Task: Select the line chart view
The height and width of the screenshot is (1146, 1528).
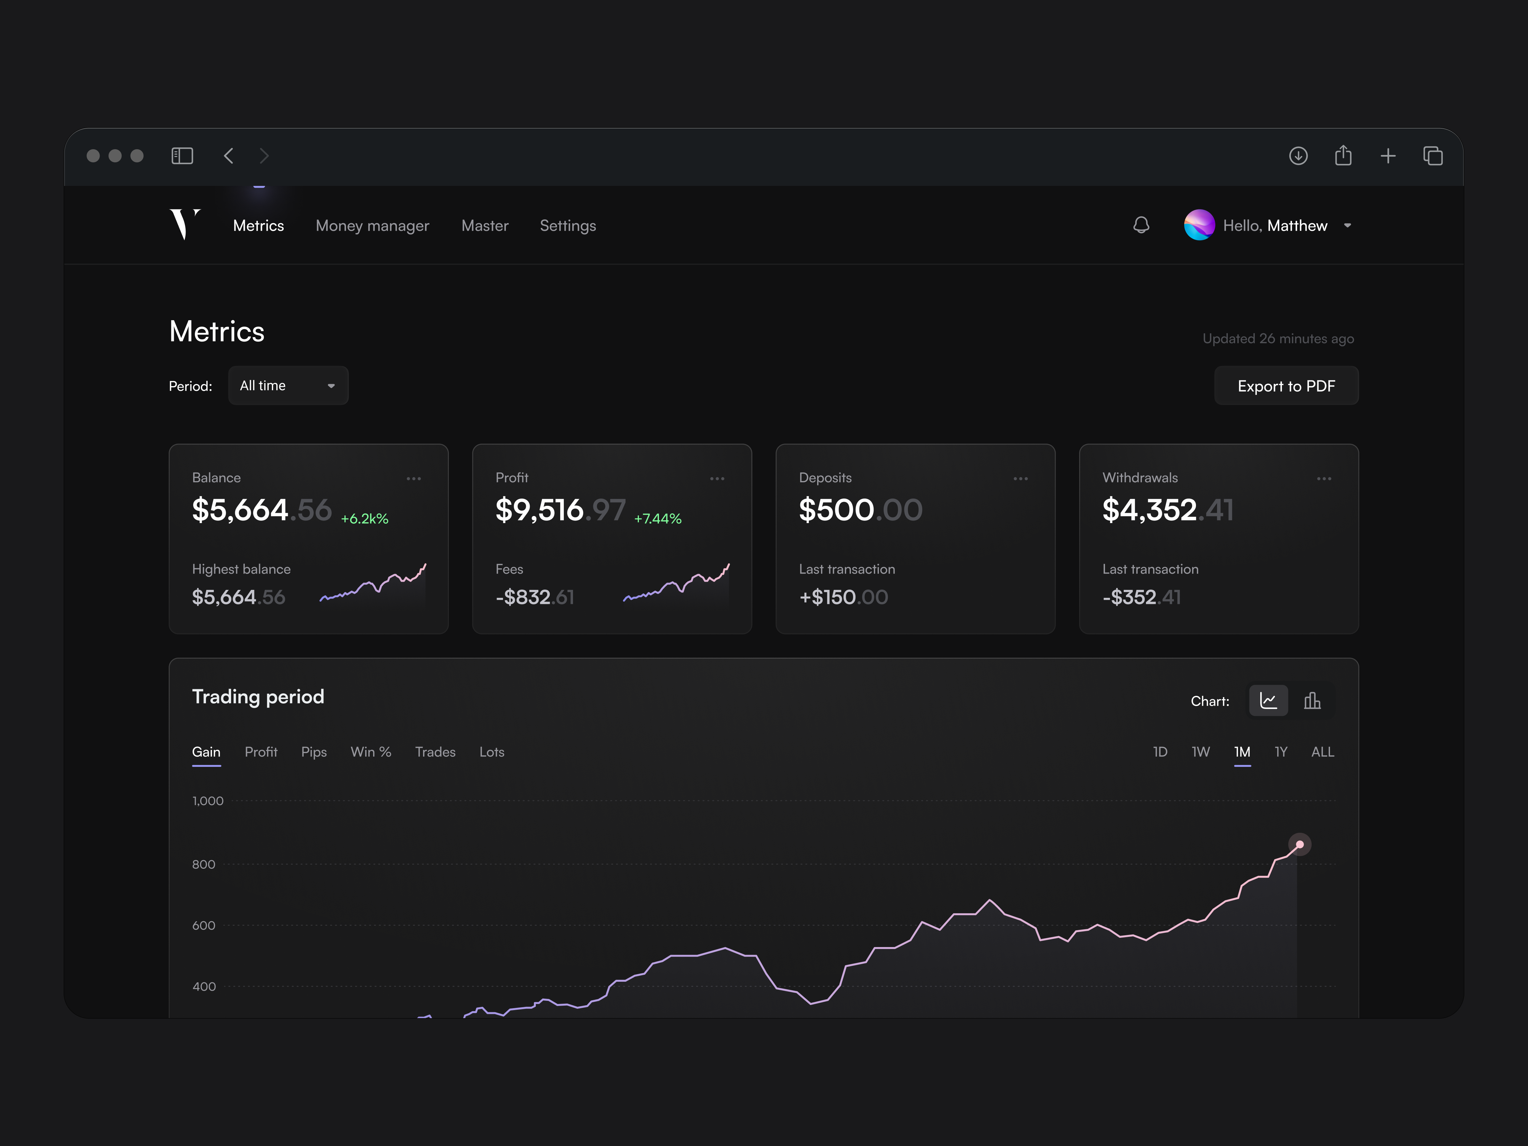Action: click(x=1268, y=700)
